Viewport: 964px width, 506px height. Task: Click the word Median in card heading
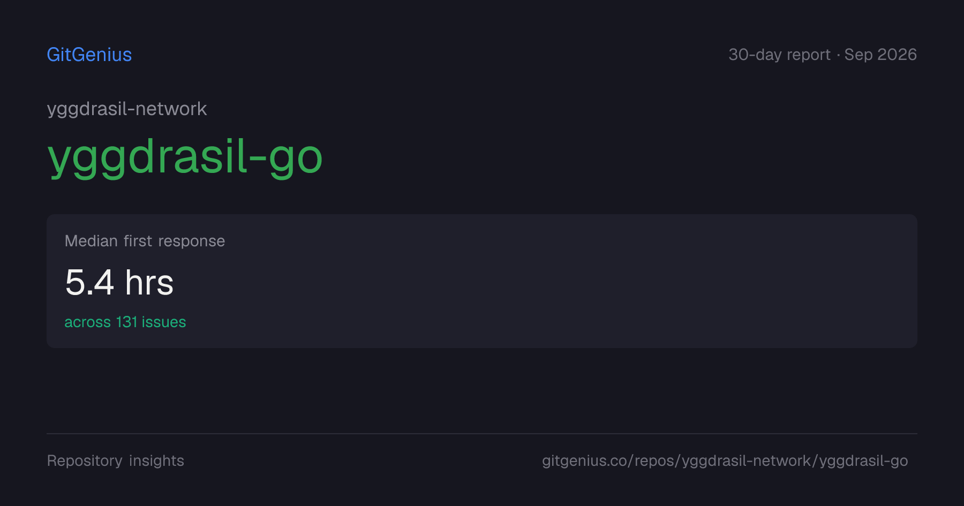[x=91, y=241]
